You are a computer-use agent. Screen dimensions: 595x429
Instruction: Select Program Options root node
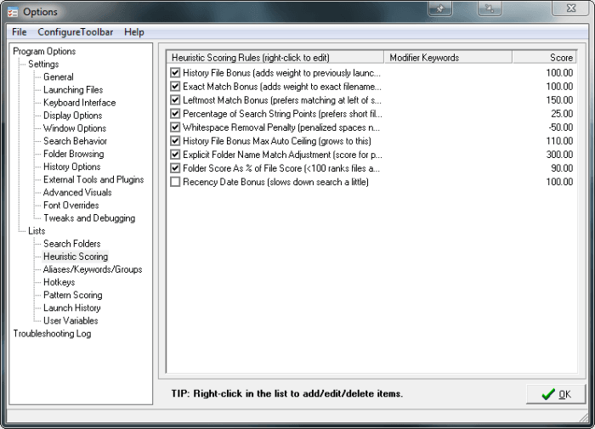(x=44, y=51)
